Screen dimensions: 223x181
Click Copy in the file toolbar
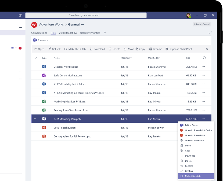(x=140, y=49)
